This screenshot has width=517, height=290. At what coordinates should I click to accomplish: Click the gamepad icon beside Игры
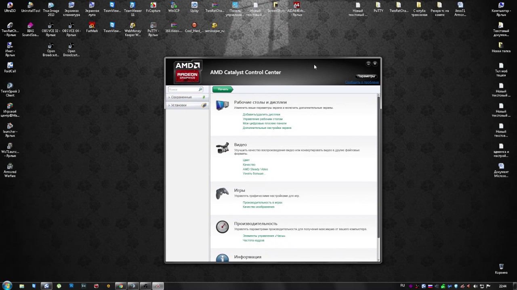click(x=222, y=194)
